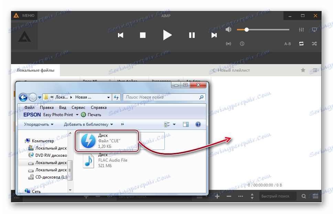Open the sleep timer clock icon
Image resolution: width=333 pixels, height=214 pixels.
[x=242, y=44]
